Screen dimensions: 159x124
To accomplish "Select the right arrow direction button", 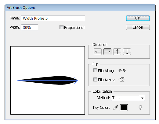I will tap(107, 52).
